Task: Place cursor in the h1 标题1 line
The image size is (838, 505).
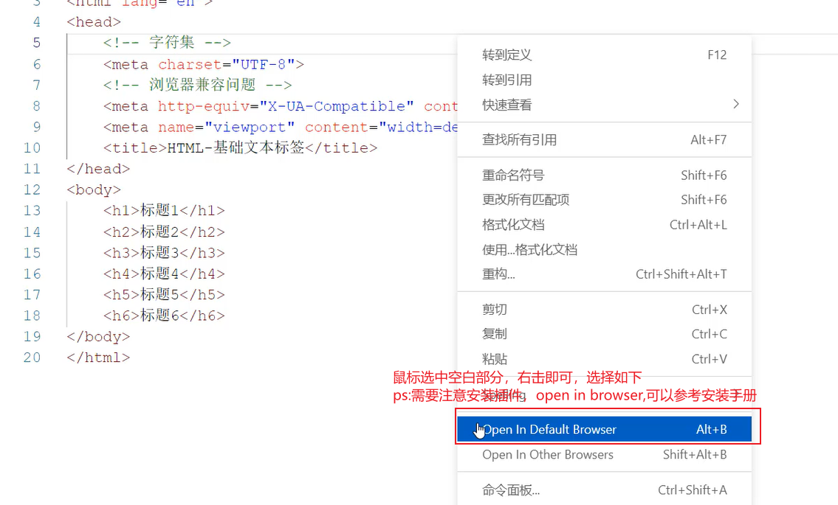Action: coord(164,210)
